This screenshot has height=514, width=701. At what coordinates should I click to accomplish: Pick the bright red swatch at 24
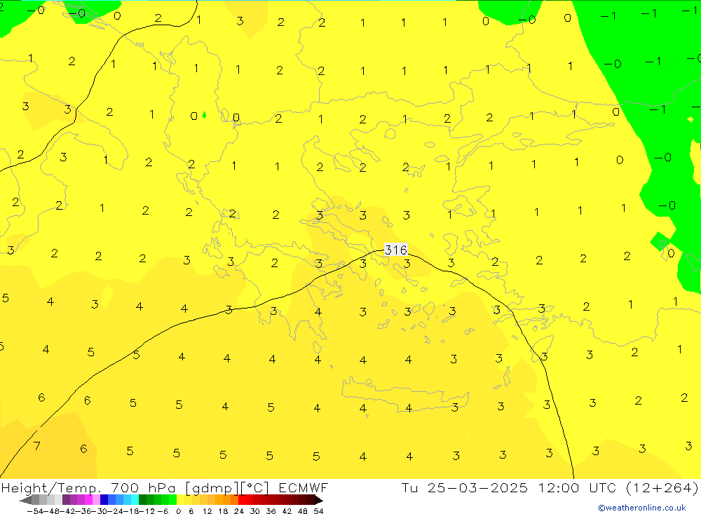pyautogui.click(x=242, y=500)
